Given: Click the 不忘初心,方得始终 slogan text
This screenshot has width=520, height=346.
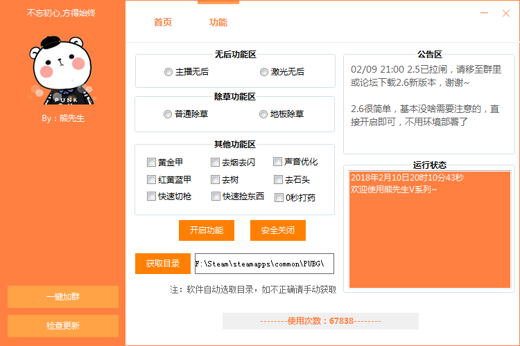Looking at the screenshot, I should pyautogui.click(x=61, y=13).
